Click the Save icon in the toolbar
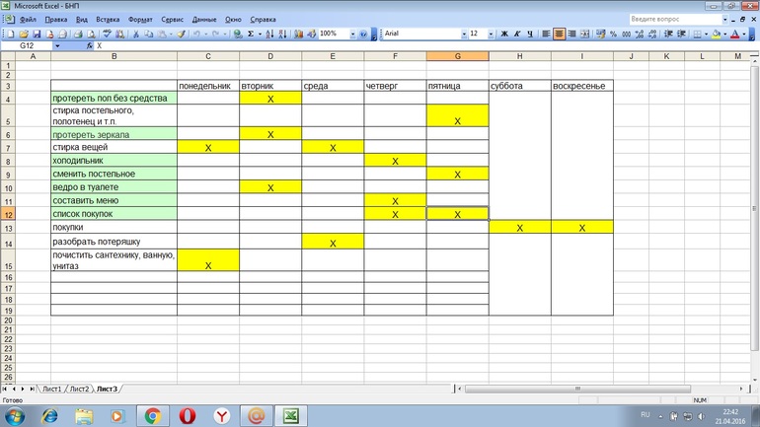 click(x=35, y=34)
